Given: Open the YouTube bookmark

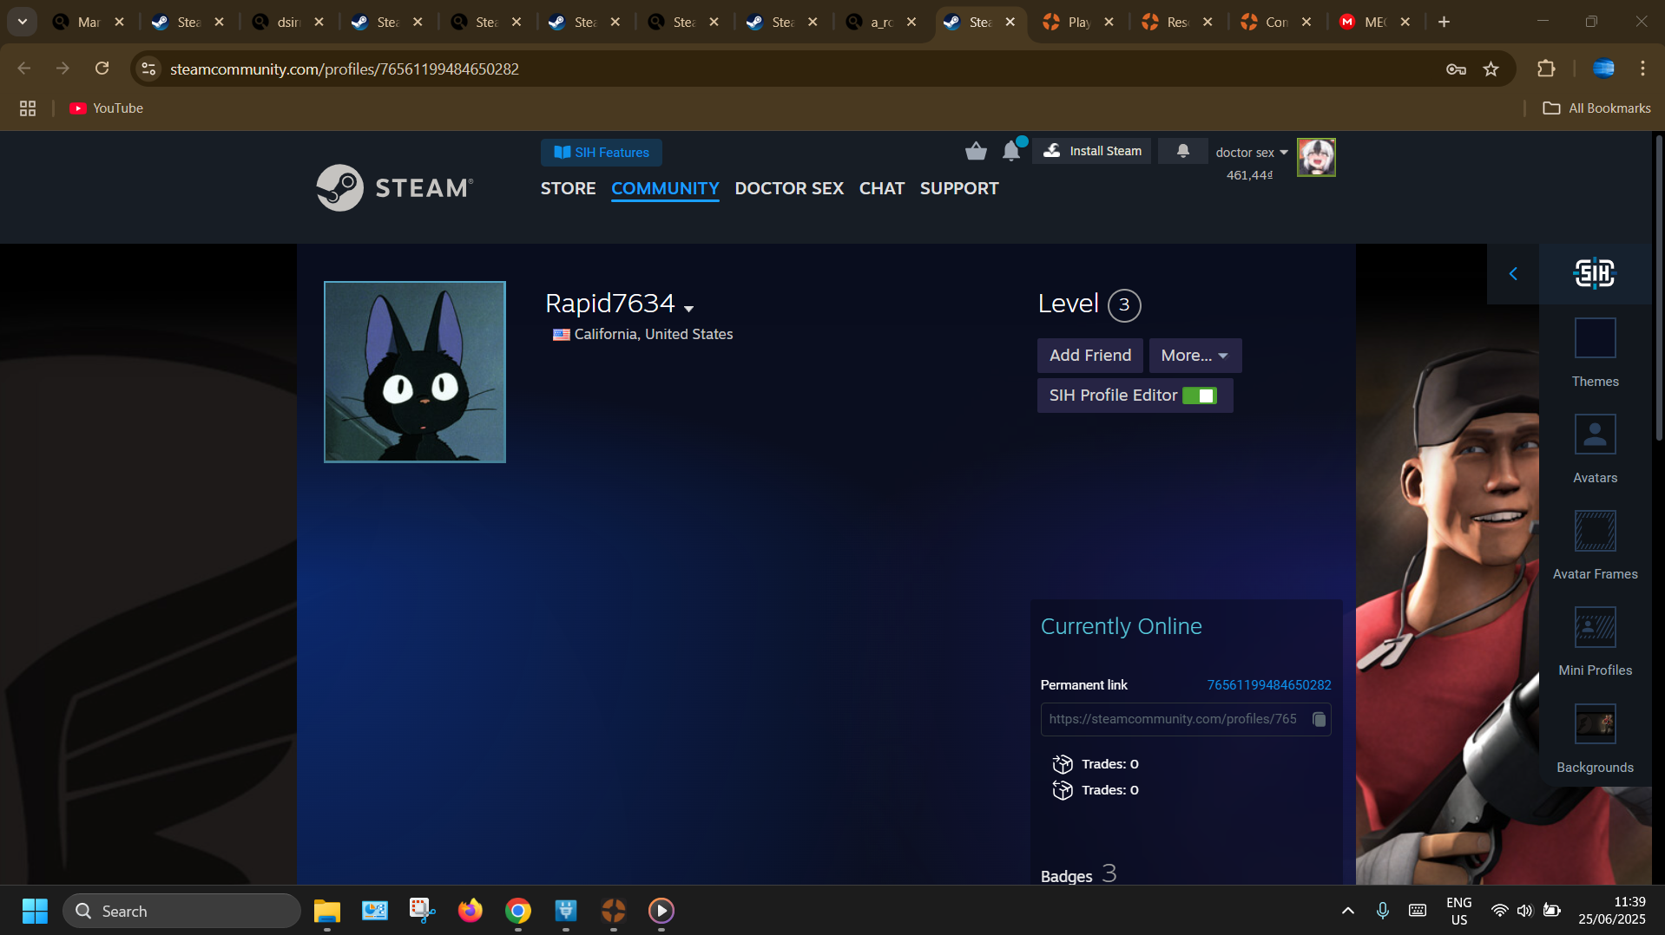Looking at the screenshot, I should [x=107, y=108].
